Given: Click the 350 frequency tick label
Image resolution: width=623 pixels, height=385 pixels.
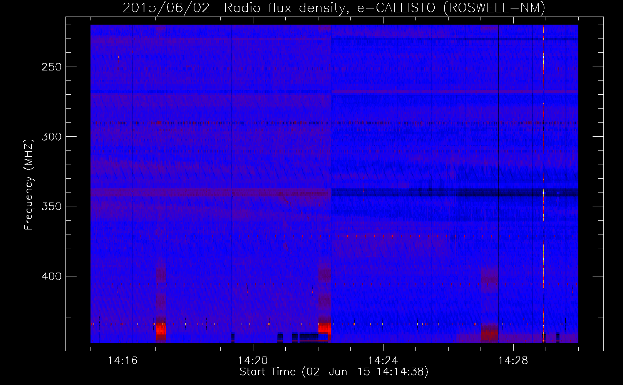Looking at the screenshot, I should pyautogui.click(x=51, y=206).
